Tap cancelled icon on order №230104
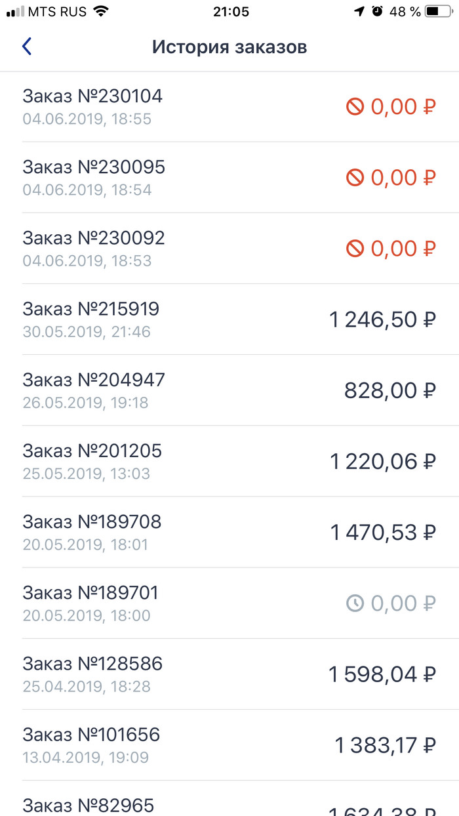 [355, 107]
